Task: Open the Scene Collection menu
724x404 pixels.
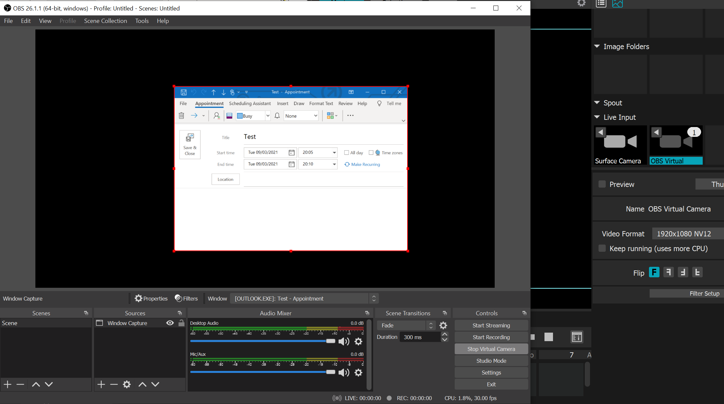Action: pos(105,21)
